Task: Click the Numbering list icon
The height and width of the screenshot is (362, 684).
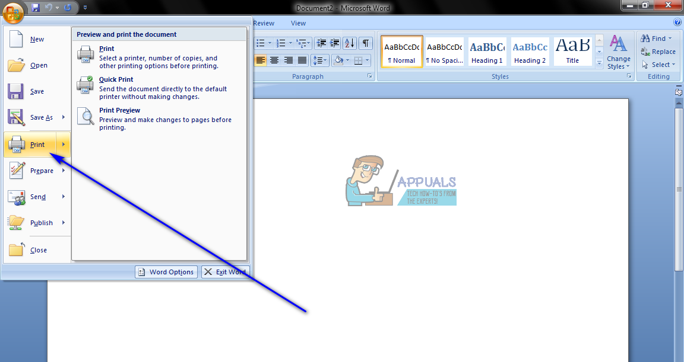Action: tap(281, 43)
